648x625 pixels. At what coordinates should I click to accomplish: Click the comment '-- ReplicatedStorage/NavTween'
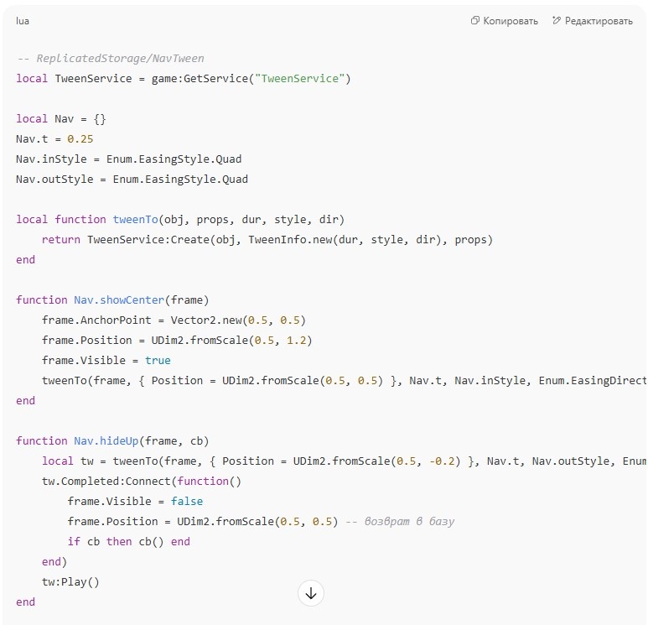(111, 59)
